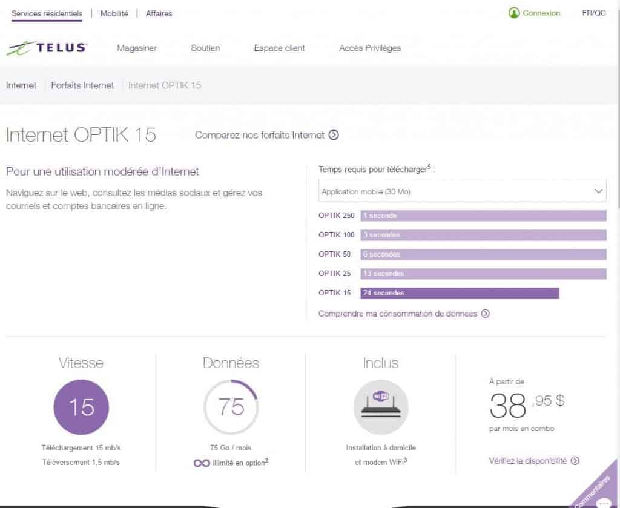Click the OPTIK 250 bar showing 1 seconde
Image resolution: width=620 pixels, height=508 pixels.
tap(483, 216)
